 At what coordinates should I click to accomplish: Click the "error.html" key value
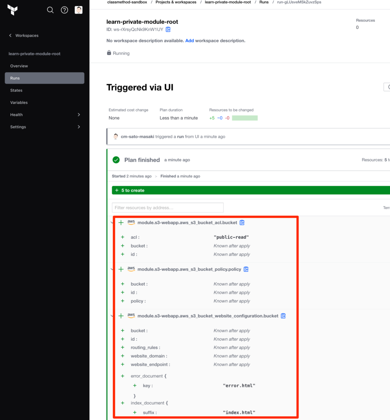(239, 385)
